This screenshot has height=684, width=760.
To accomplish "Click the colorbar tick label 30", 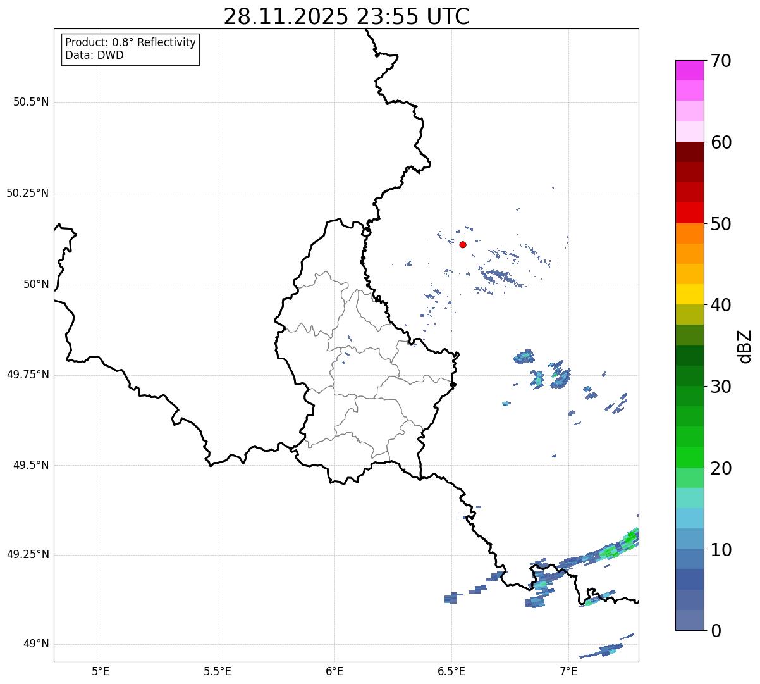I will click(721, 387).
